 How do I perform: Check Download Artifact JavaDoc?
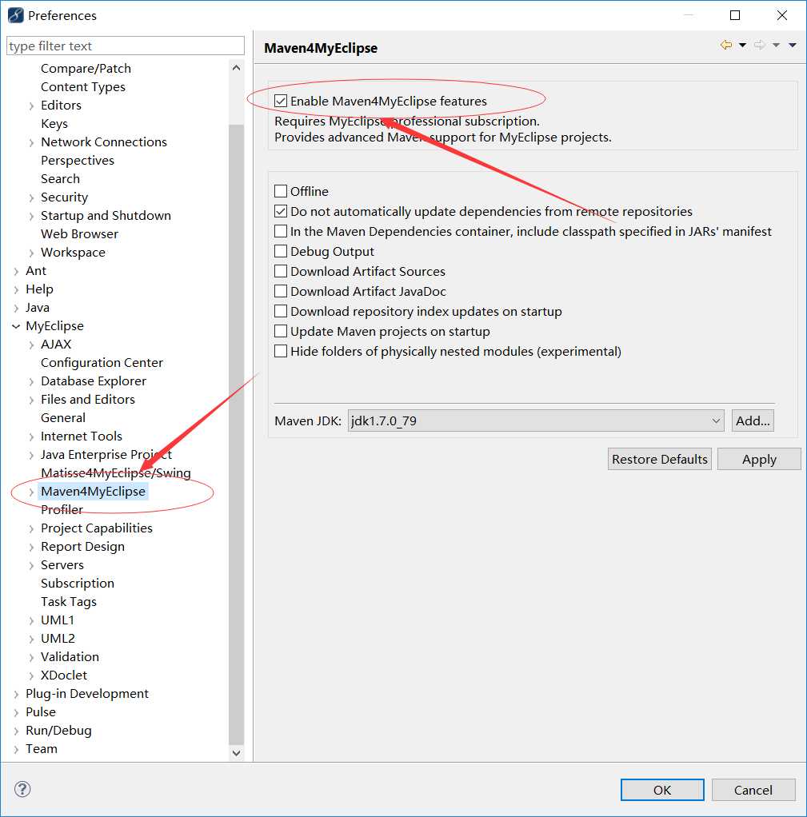pos(281,291)
